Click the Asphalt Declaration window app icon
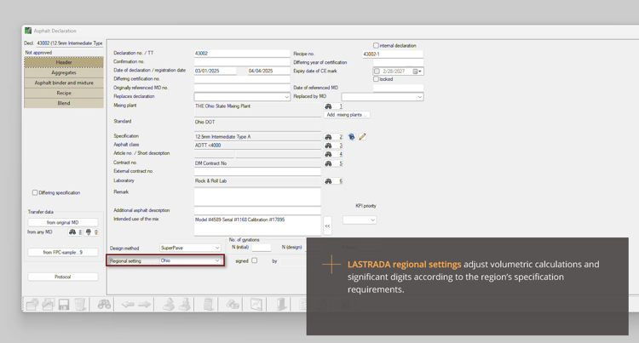The height and width of the screenshot is (343, 639). [x=28, y=31]
